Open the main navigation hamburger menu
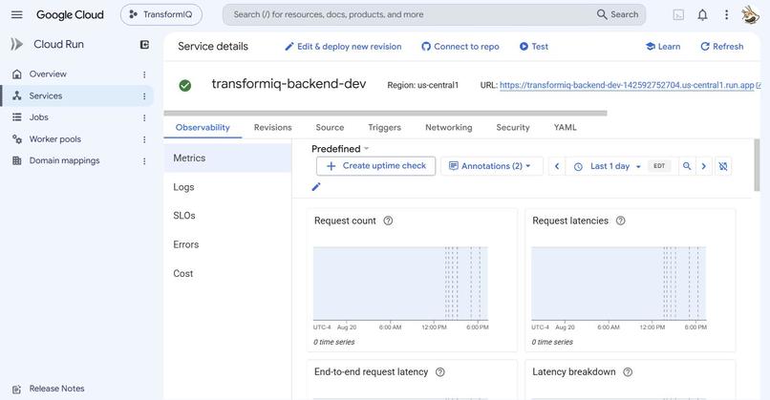The image size is (770, 400). point(16,14)
